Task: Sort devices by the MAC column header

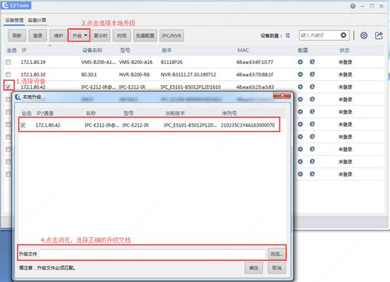Action: click(243, 50)
